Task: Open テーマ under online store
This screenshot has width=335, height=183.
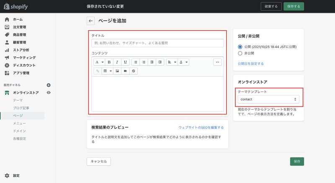Action: click(x=18, y=100)
